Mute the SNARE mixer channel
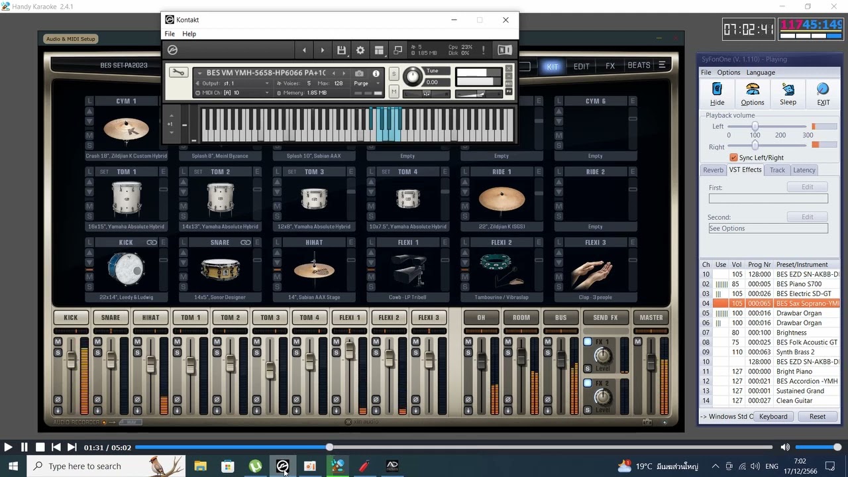The height and width of the screenshot is (477, 848). point(97,342)
